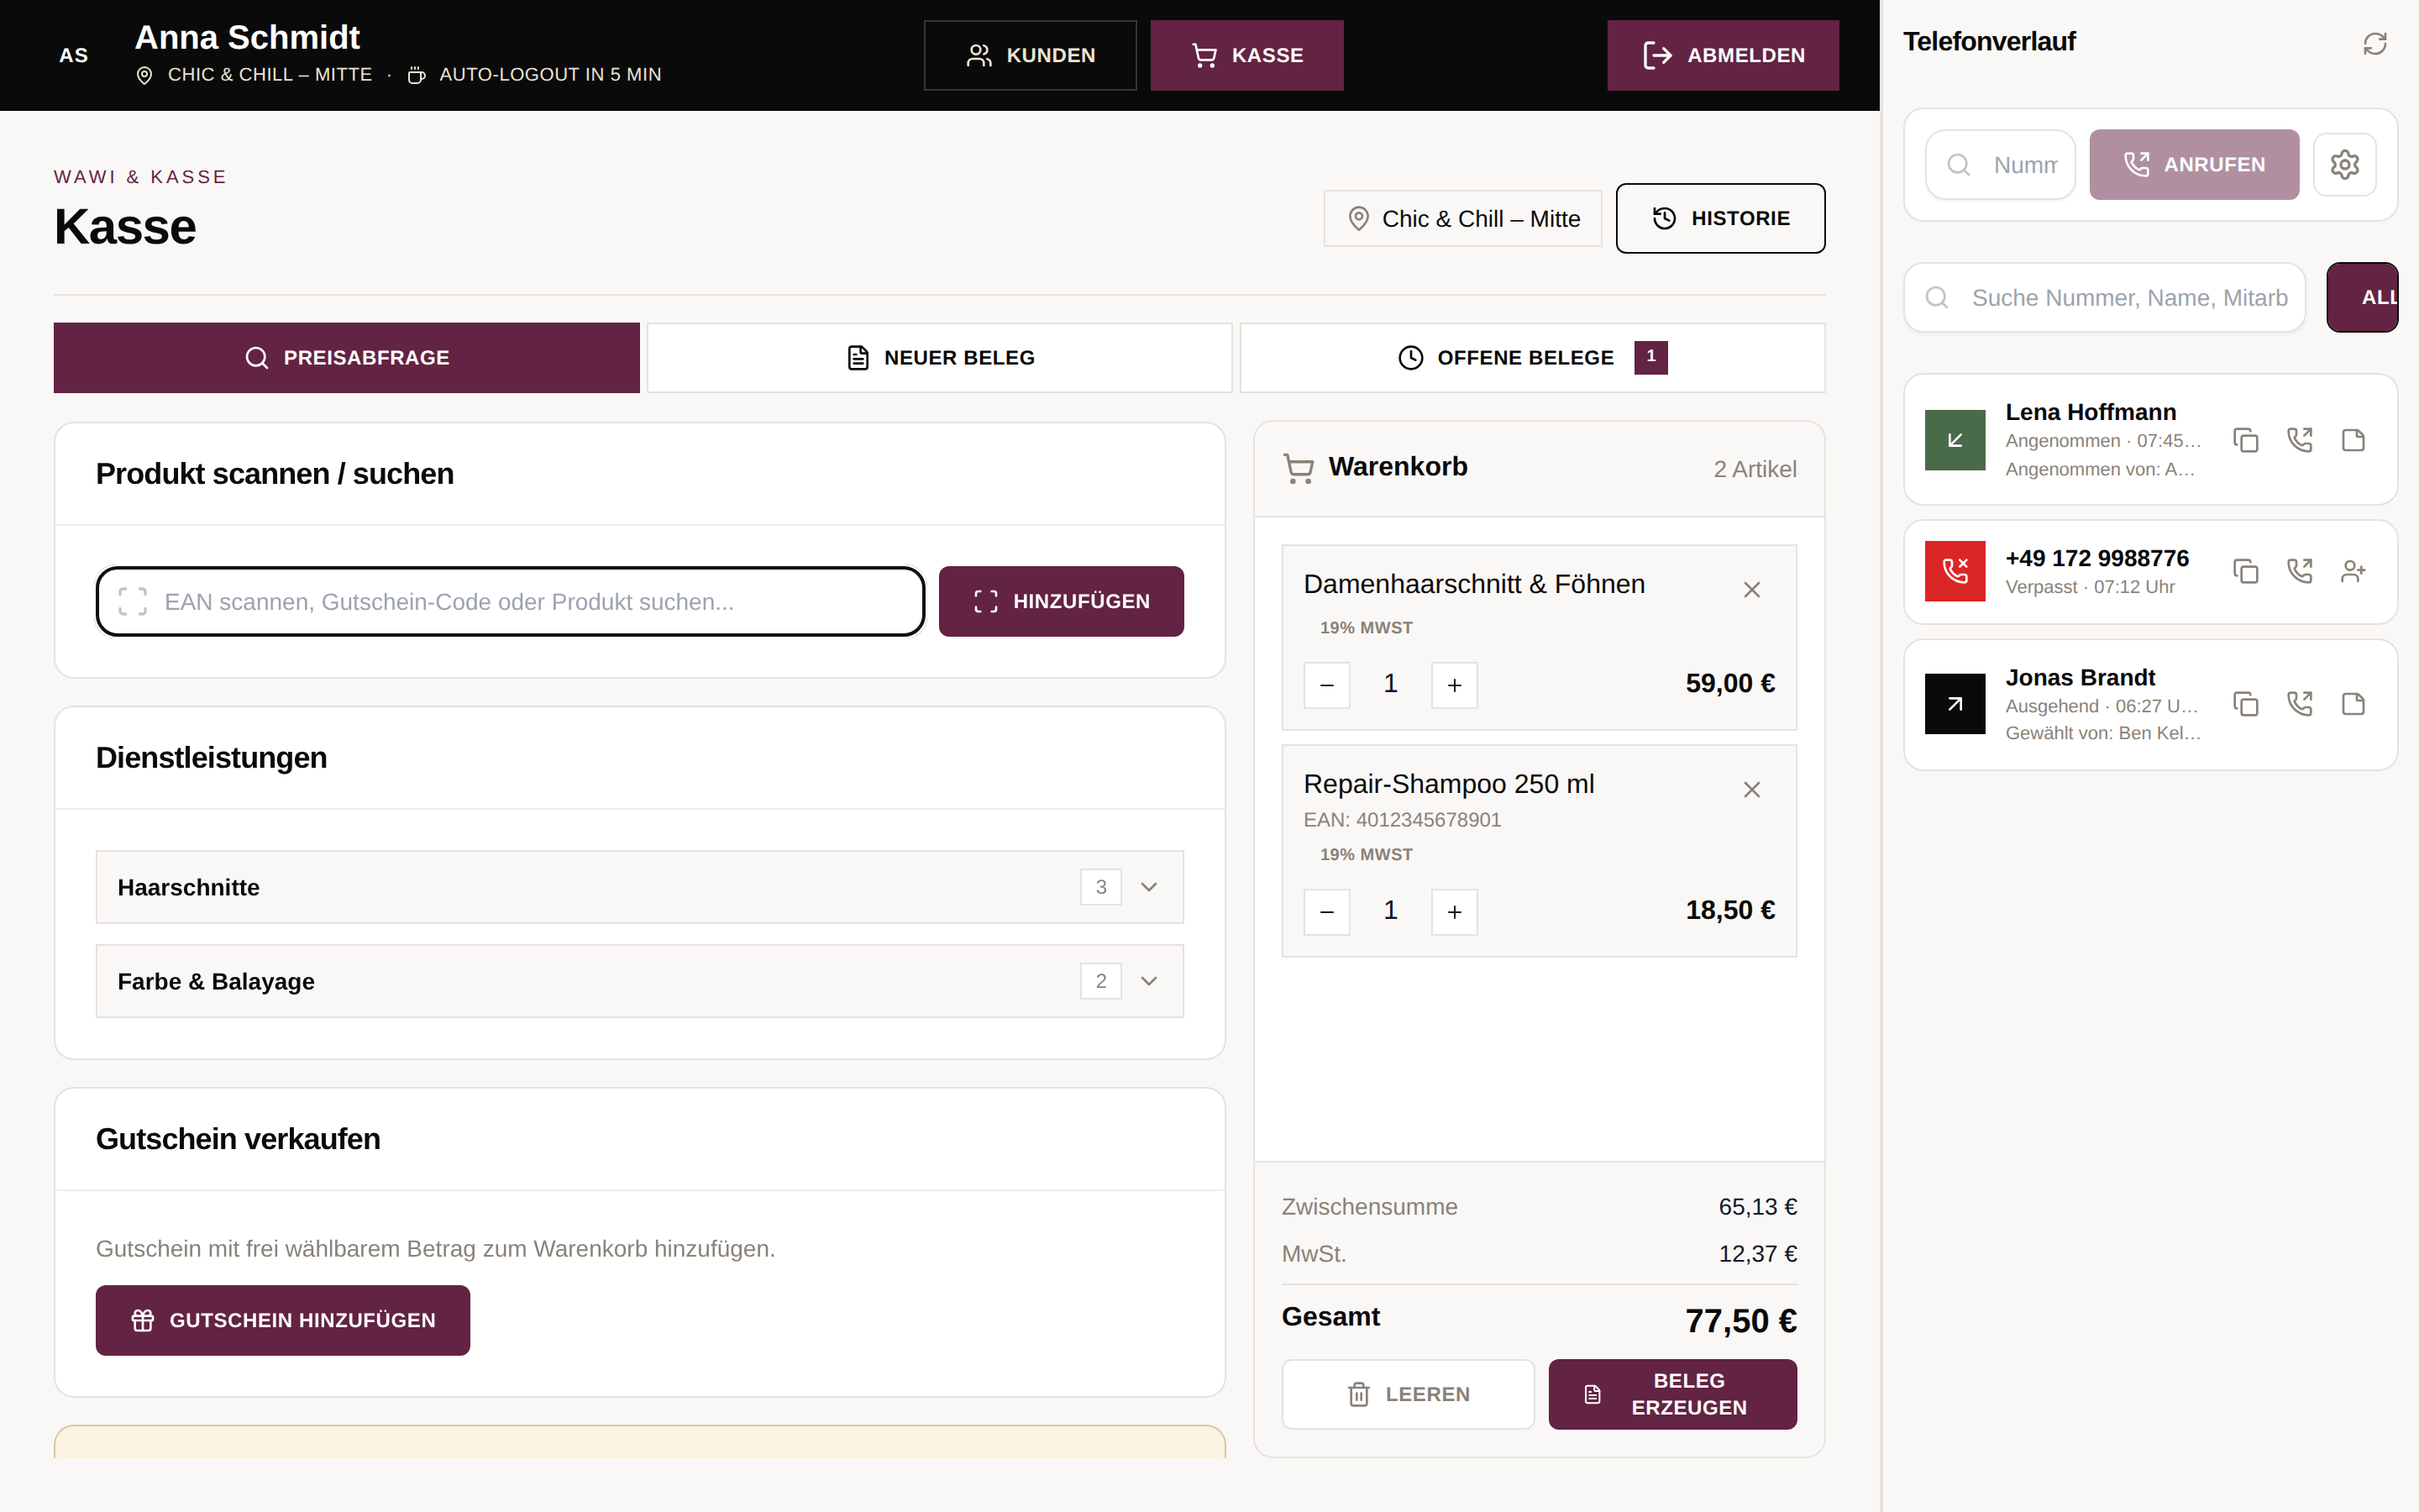Remove Damenhaarschnitt & Föhnen from cart
Viewport: 2419px width, 1512px height.
(x=1751, y=590)
